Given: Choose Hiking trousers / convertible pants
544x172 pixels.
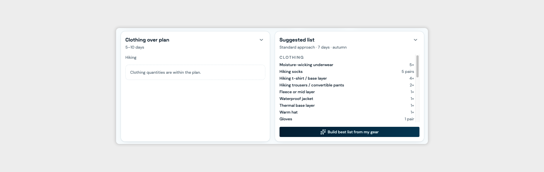Looking at the screenshot, I should coord(347,85).
